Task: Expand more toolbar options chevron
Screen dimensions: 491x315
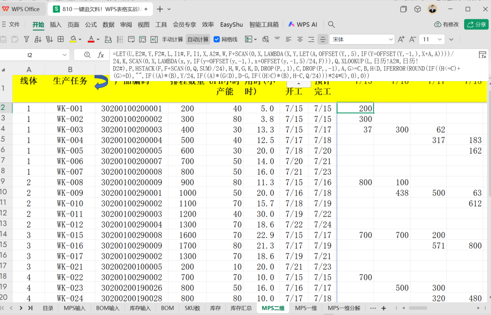Action: pos(451,39)
